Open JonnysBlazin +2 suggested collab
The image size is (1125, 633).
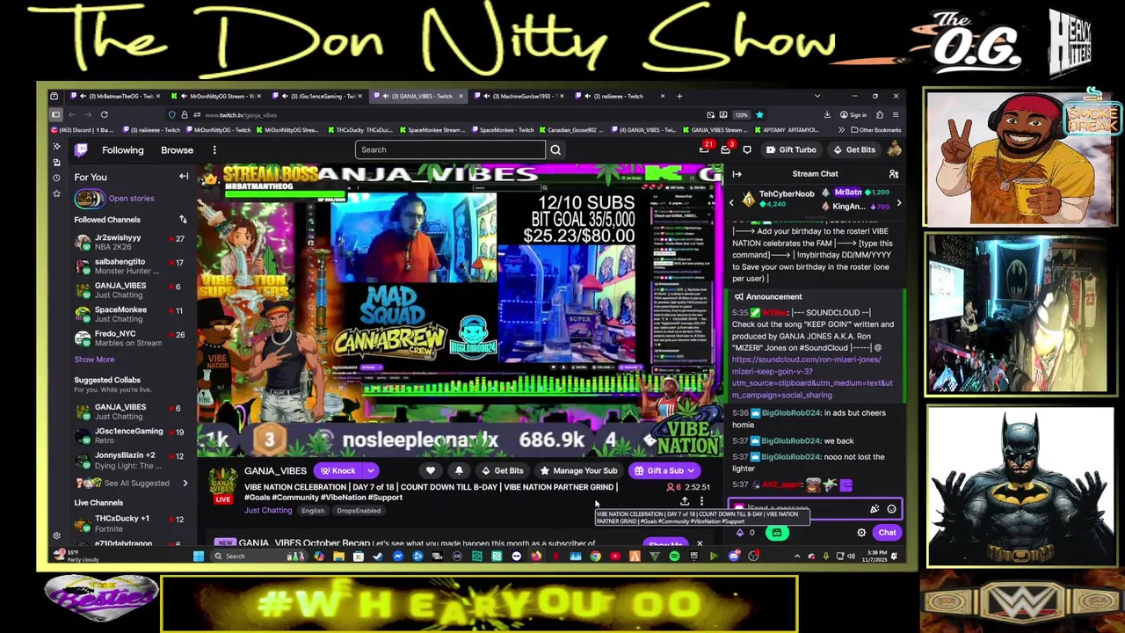point(132,460)
